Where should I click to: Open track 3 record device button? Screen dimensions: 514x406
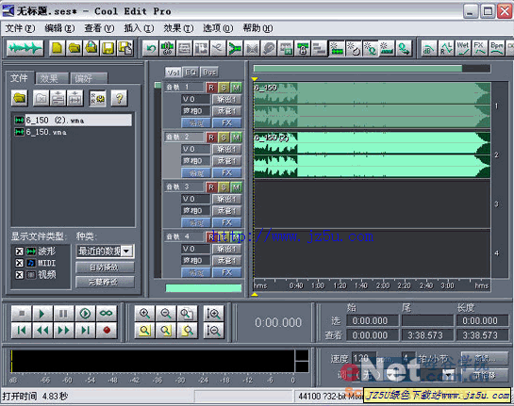227,211
